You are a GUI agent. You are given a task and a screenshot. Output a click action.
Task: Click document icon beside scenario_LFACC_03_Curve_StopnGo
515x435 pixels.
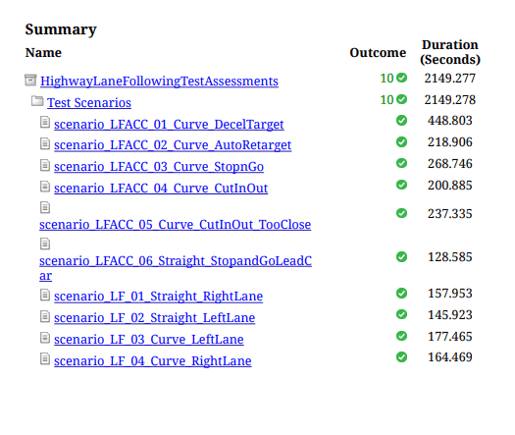45,165
